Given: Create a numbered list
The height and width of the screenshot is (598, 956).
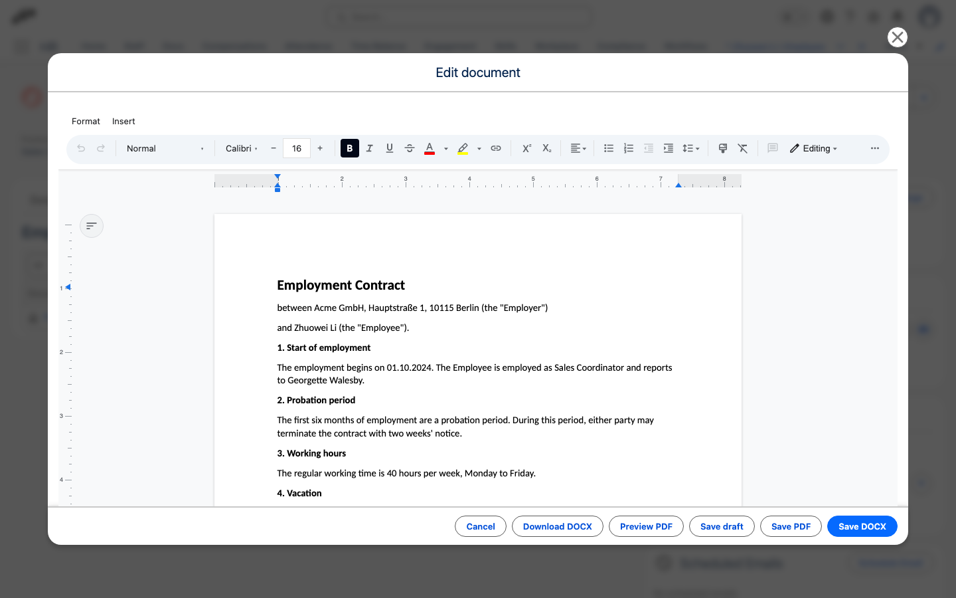Looking at the screenshot, I should click(629, 148).
